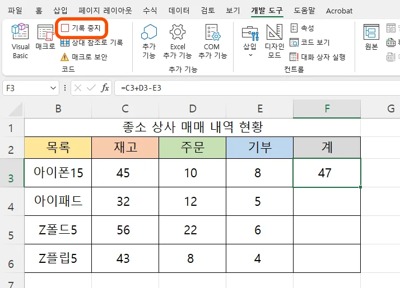Open the 데이터 tab

pyautogui.click(x=179, y=11)
